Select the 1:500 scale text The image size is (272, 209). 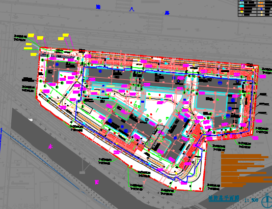pos(251,200)
